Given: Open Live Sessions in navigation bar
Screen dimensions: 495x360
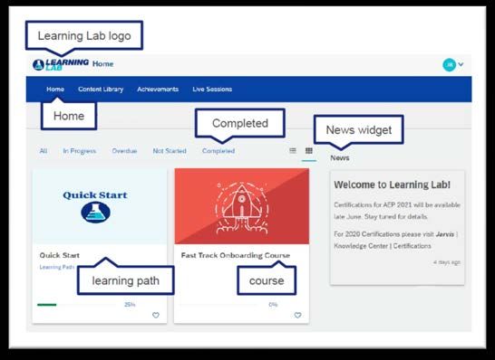Looking at the screenshot, I should coord(212,90).
